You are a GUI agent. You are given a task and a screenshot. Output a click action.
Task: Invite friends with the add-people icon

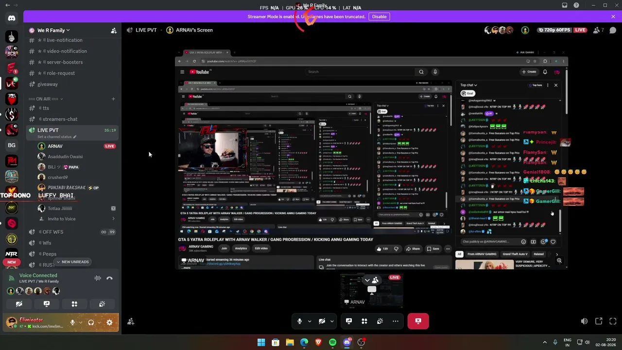131,321
